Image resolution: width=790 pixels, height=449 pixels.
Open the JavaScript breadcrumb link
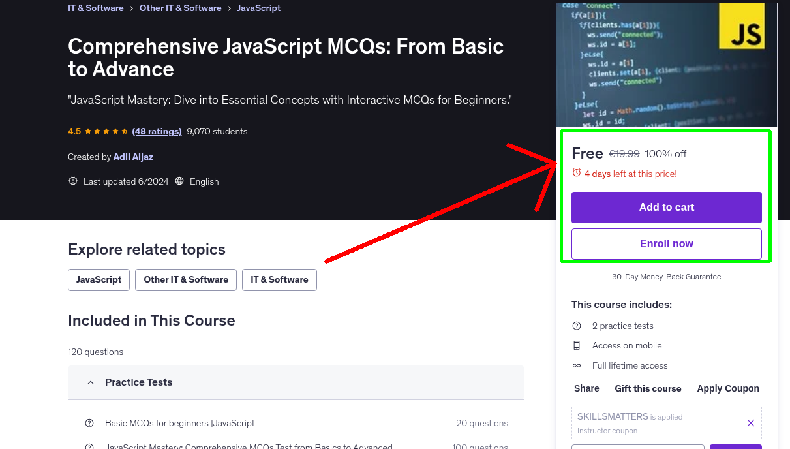(259, 8)
